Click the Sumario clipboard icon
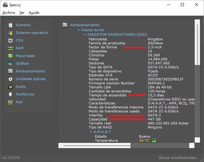This screenshot has height=162, width=204. coord(11,25)
